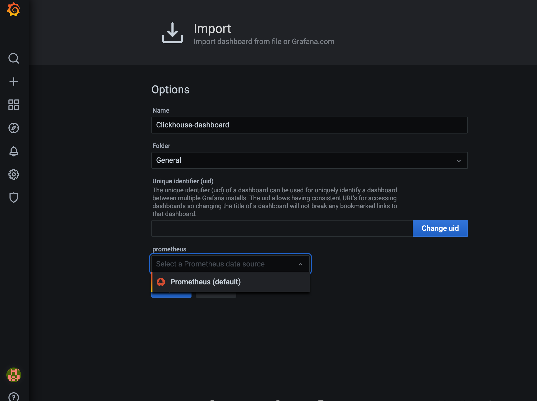The image size is (537, 401).
Task: Open the Server Admin shield icon
Action: [13, 198]
